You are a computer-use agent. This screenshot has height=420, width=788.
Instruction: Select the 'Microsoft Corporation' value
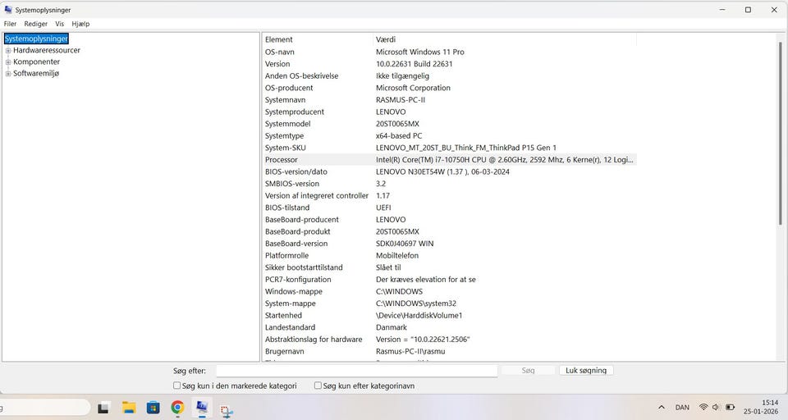[x=413, y=88]
